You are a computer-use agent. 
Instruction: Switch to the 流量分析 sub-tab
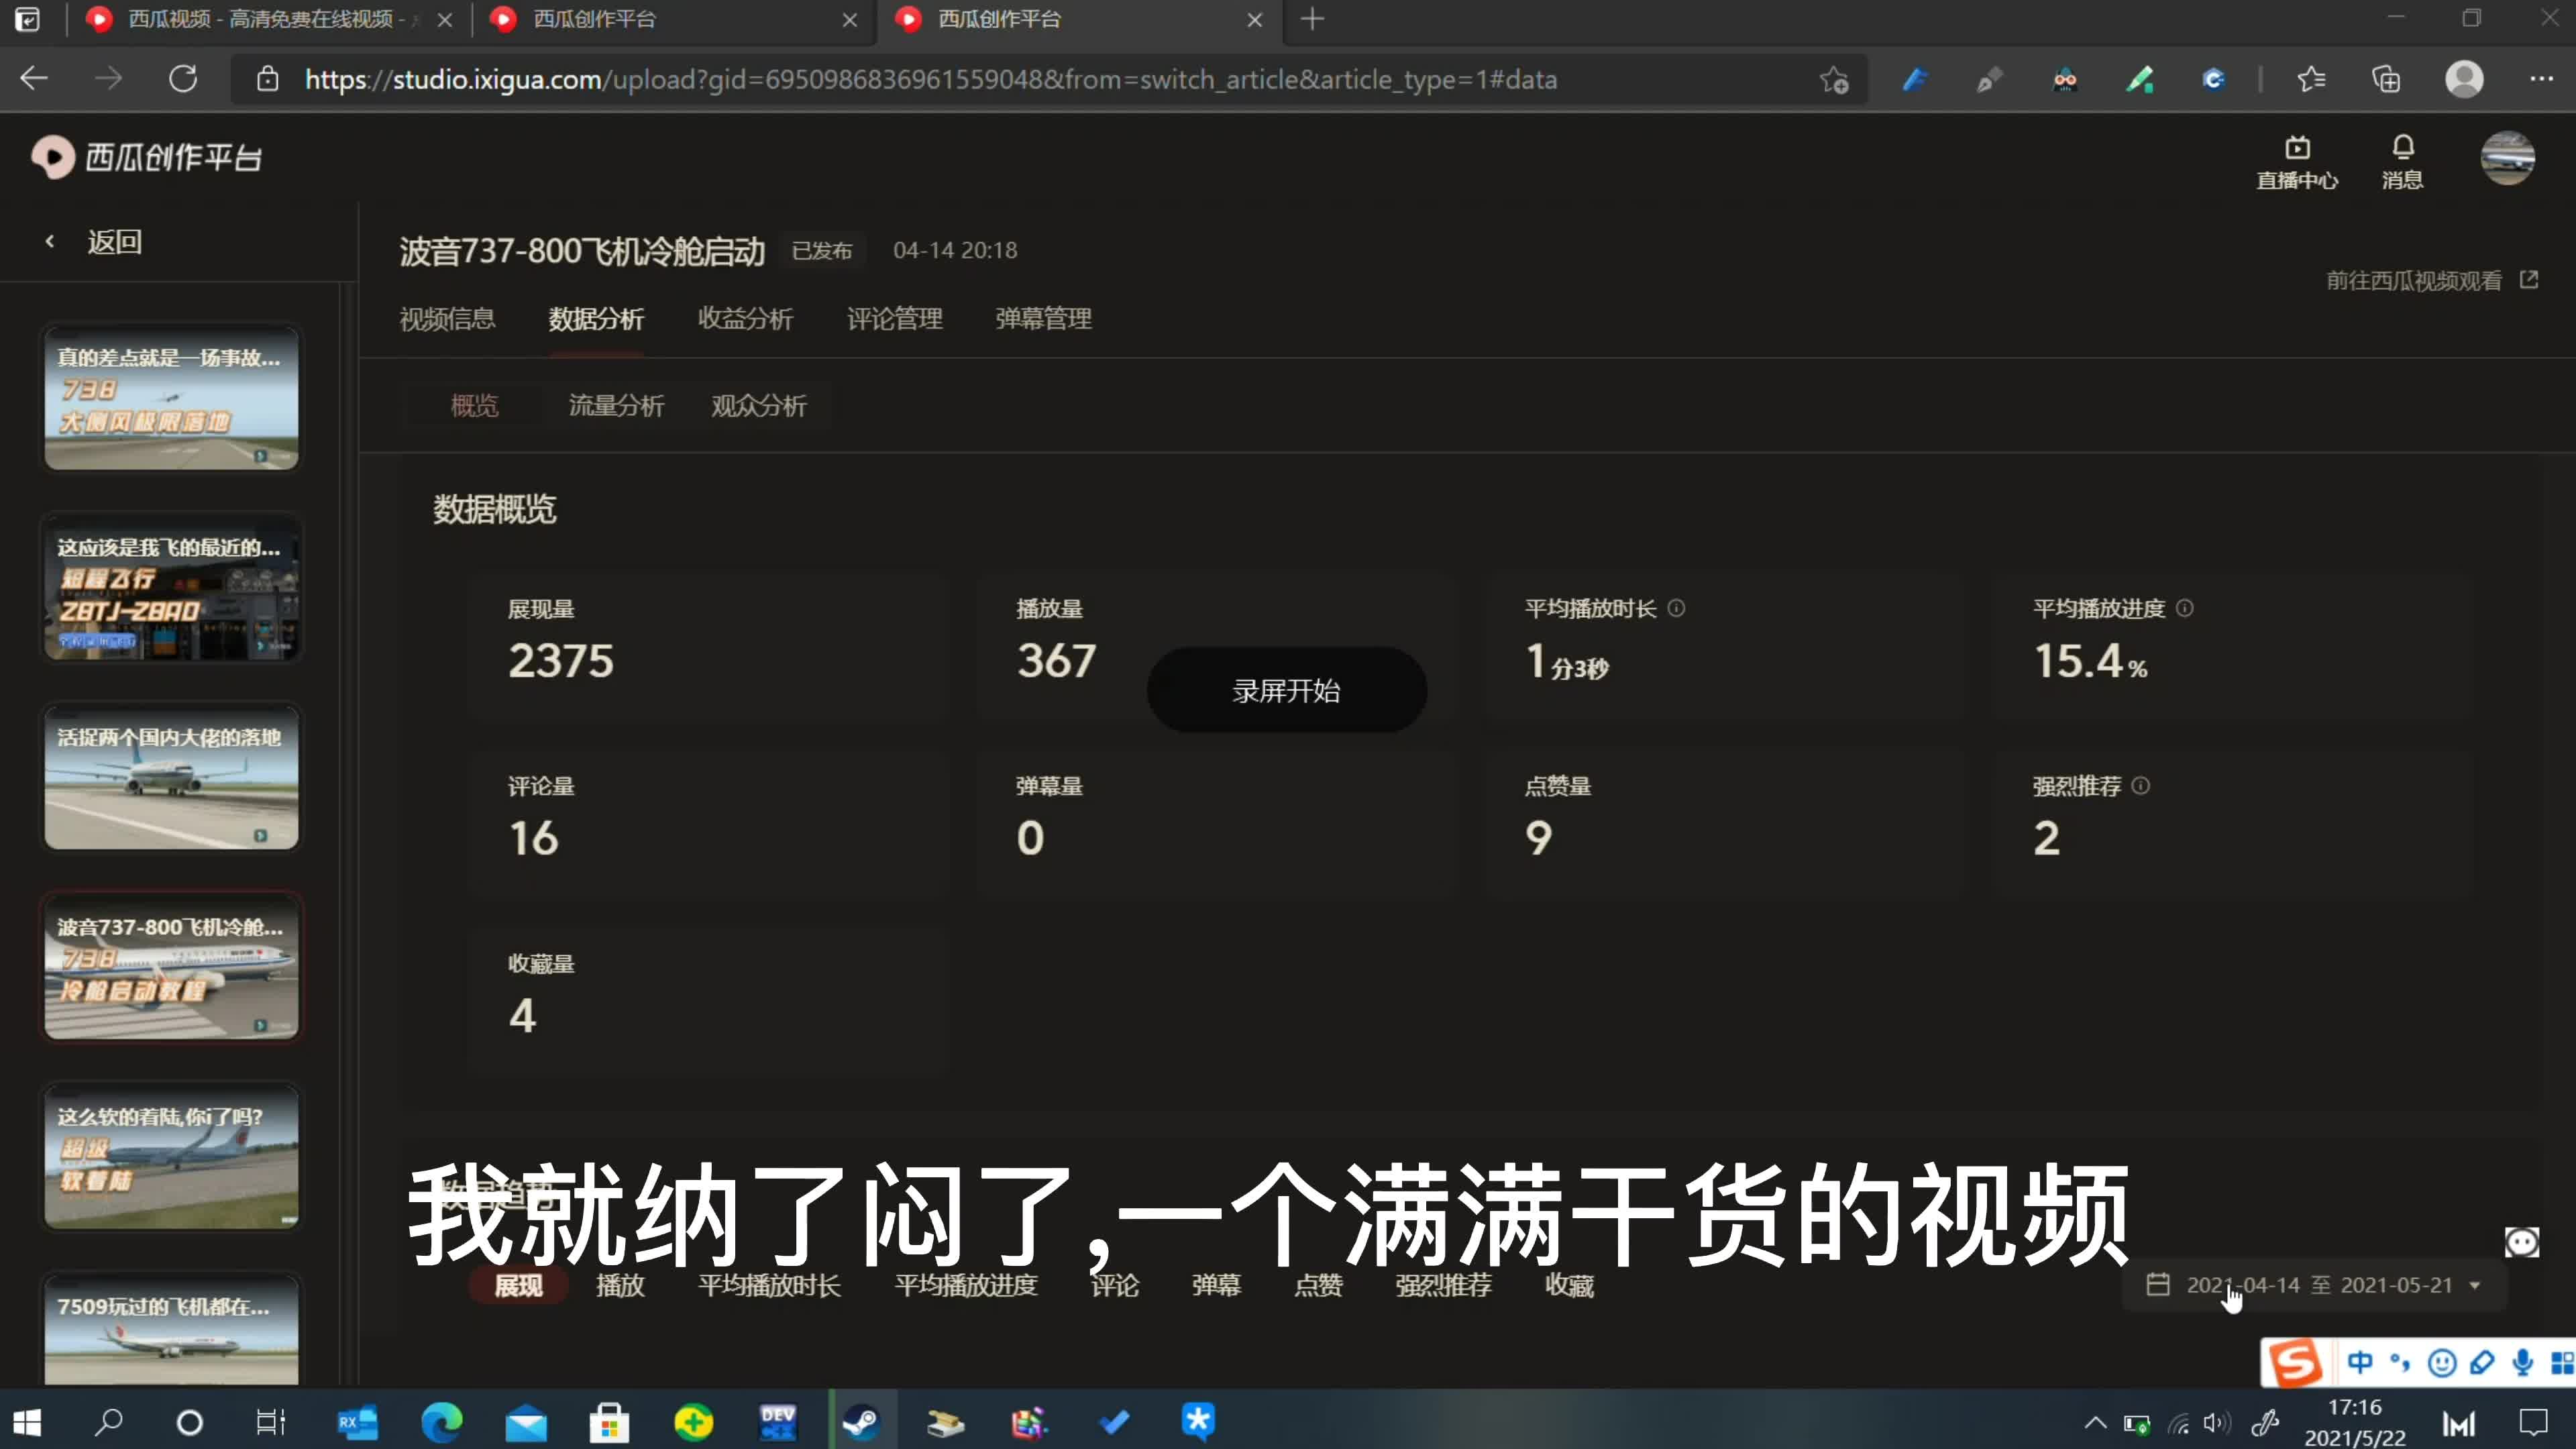616,405
